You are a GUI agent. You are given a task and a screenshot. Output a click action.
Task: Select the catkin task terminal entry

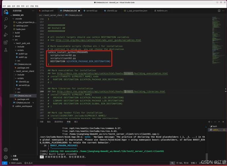point(216,130)
